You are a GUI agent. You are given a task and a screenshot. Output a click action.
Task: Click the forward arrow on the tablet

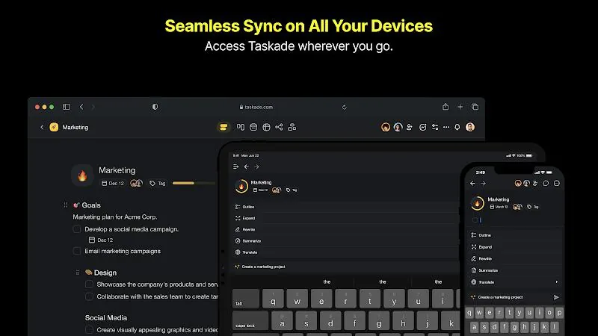point(256,167)
